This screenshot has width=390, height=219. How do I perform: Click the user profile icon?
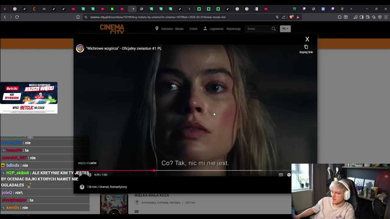(205, 29)
